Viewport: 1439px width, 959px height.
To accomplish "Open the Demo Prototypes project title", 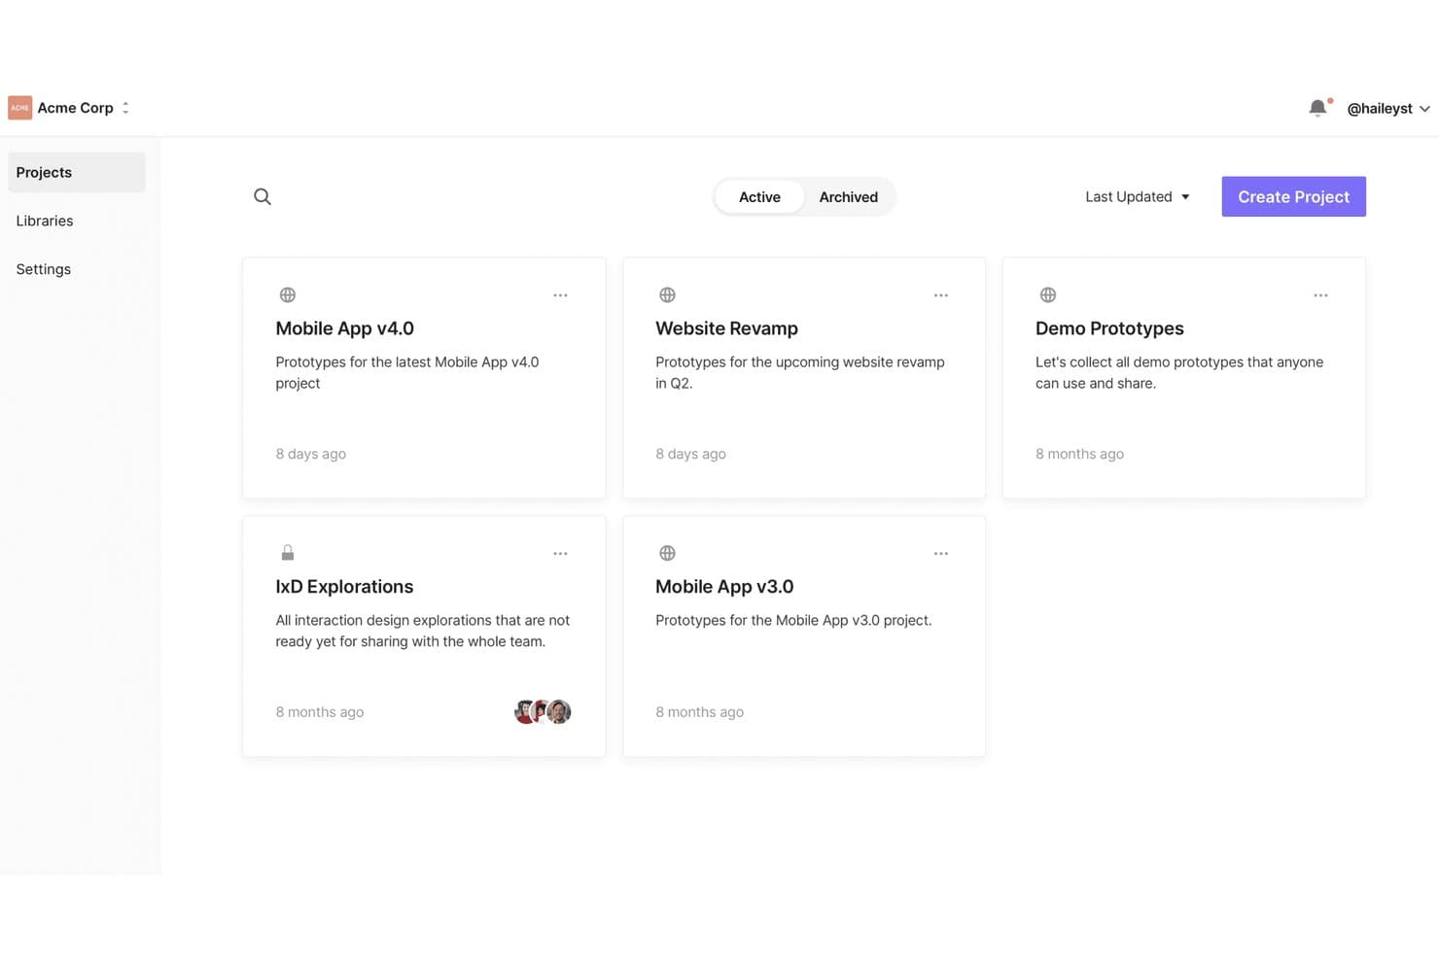I will [1109, 328].
